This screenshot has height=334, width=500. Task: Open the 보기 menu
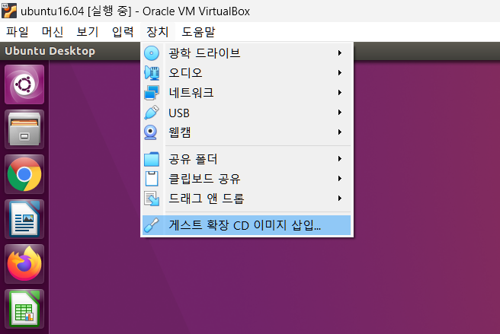88,32
